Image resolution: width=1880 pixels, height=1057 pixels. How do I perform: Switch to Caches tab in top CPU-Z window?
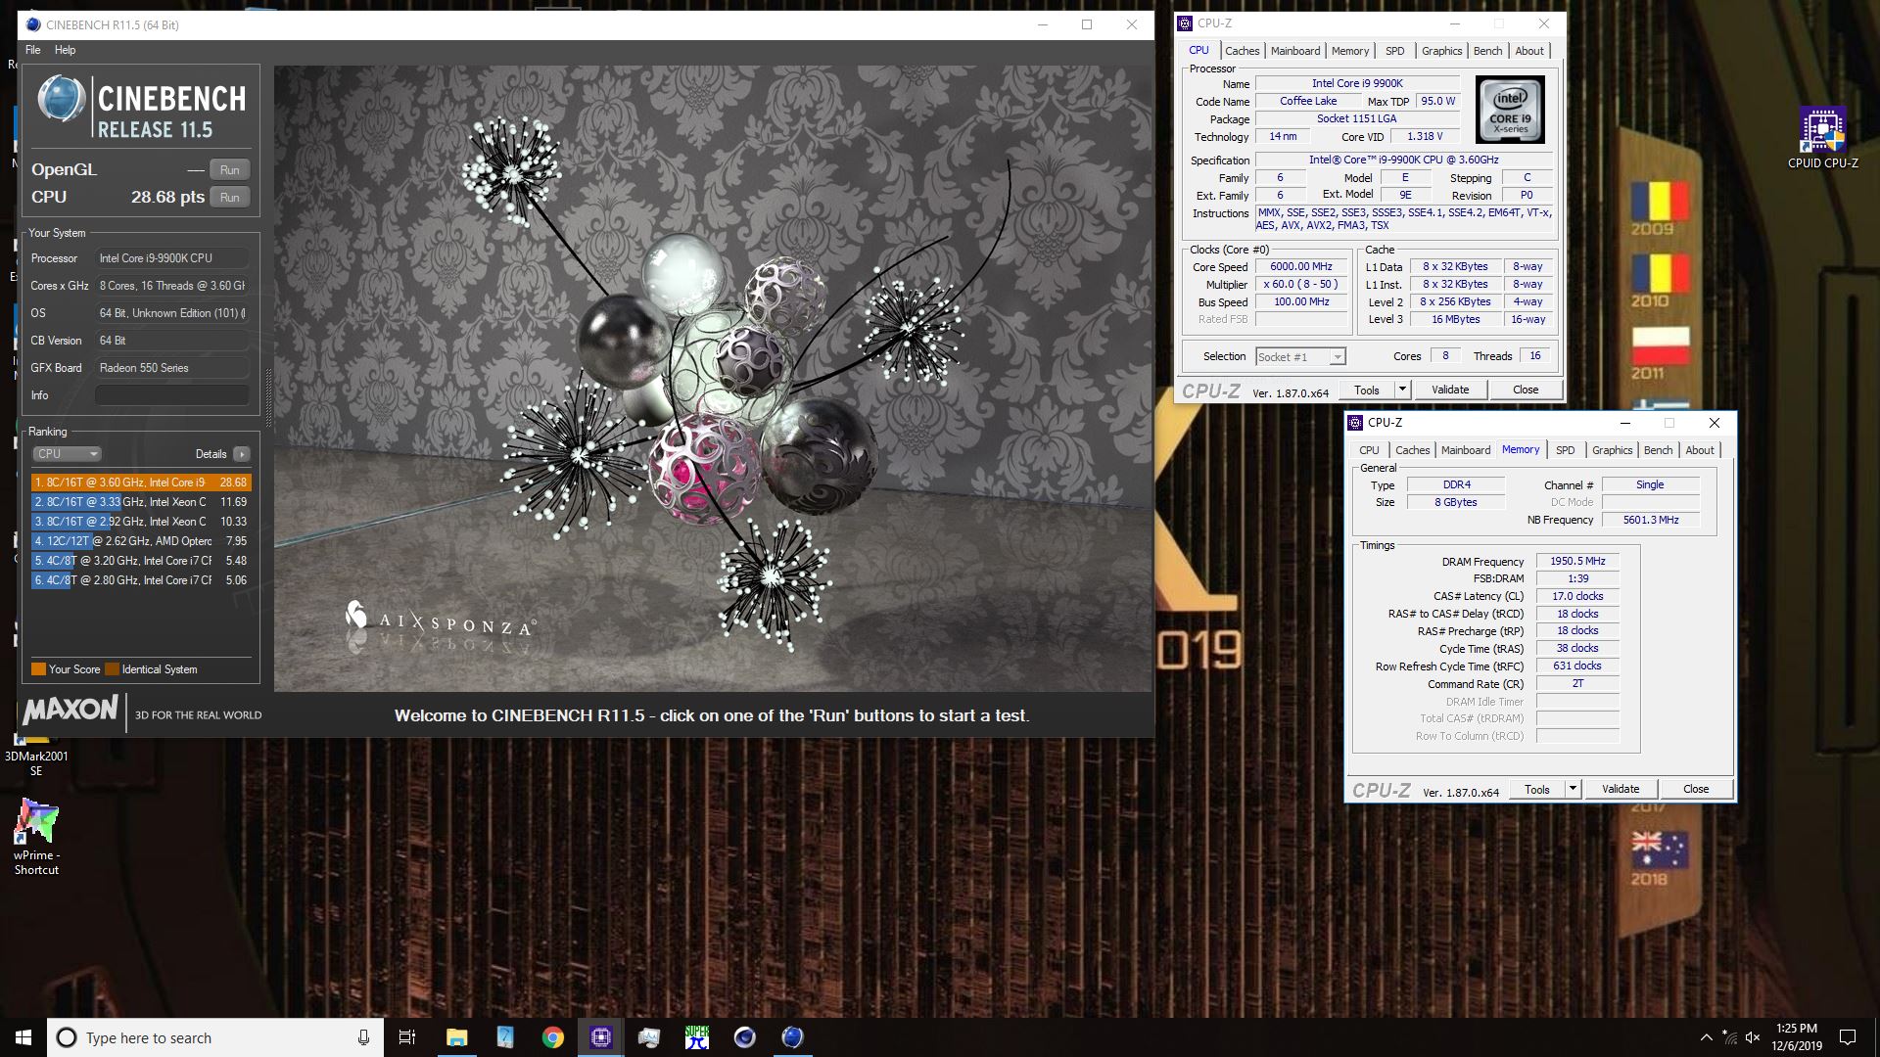point(1242,51)
